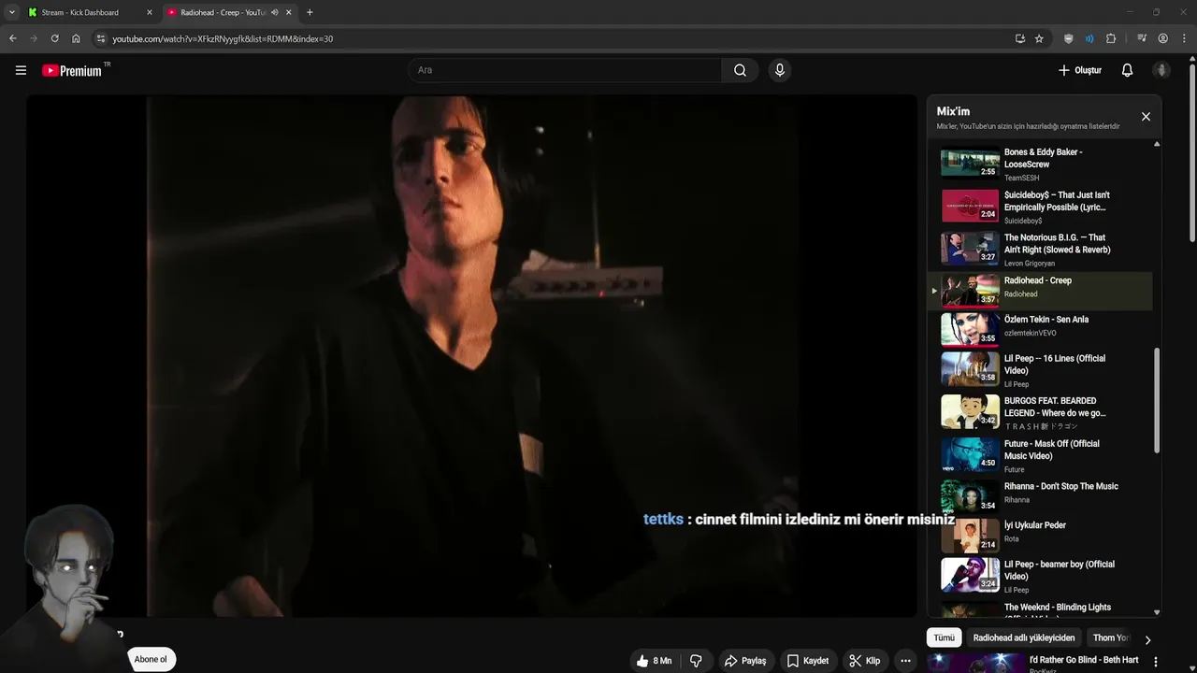Open options for I'd Rather Go Blind video
Screen dimensions: 1197x673
tap(1156, 662)
